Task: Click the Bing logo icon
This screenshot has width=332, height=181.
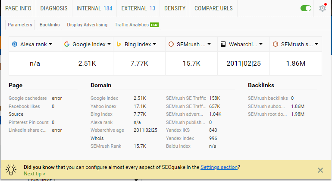Action: click(x=119, y=44)
